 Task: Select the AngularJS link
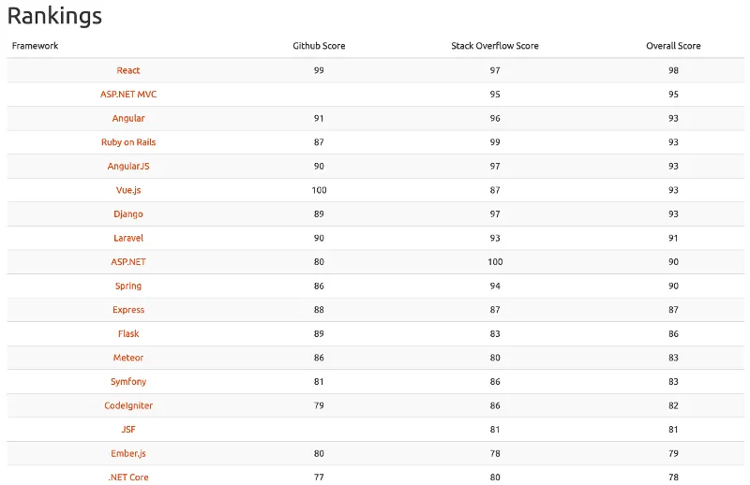128,166
